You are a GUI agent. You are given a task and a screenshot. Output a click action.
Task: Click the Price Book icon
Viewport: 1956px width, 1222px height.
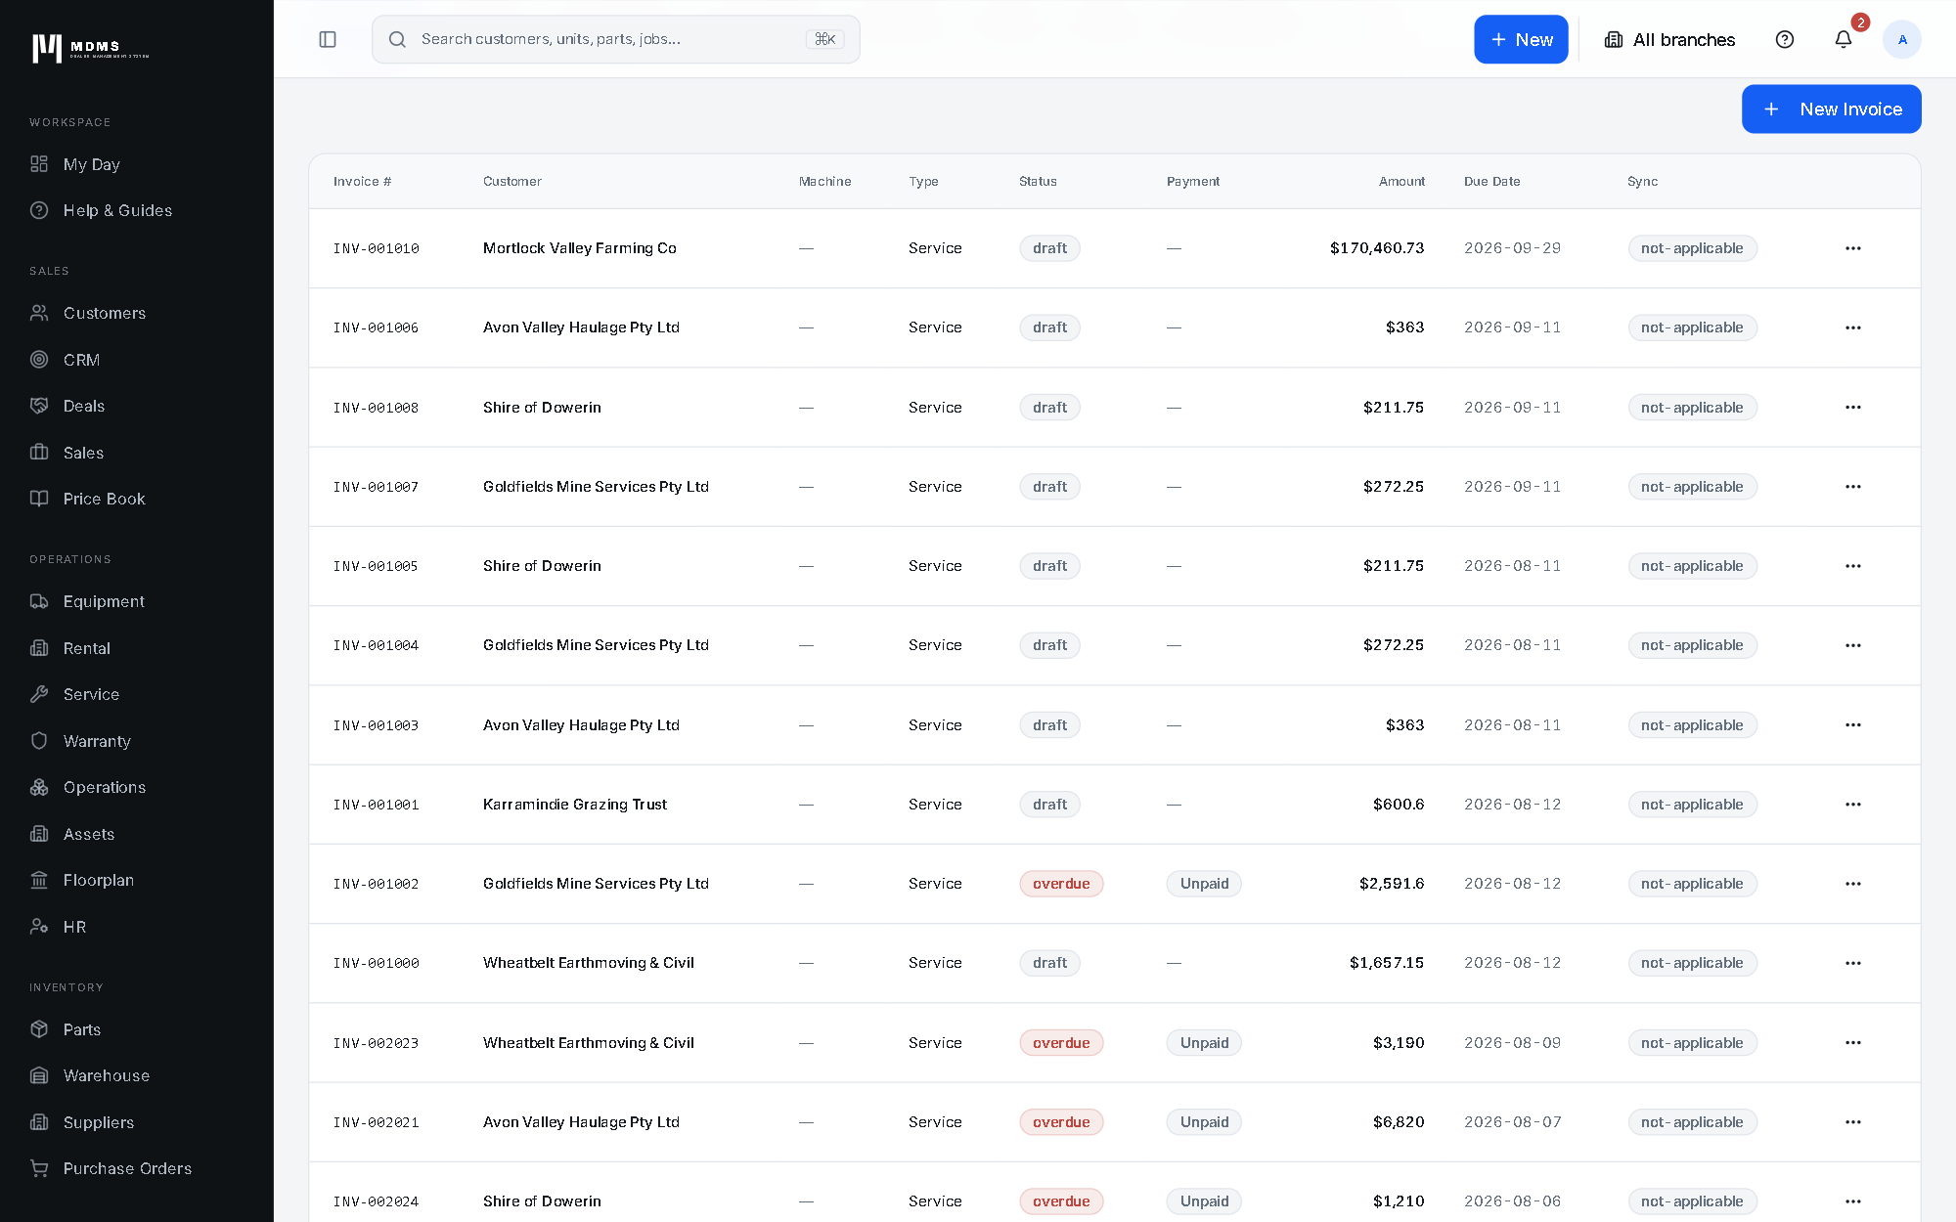[x=39, y=499]
